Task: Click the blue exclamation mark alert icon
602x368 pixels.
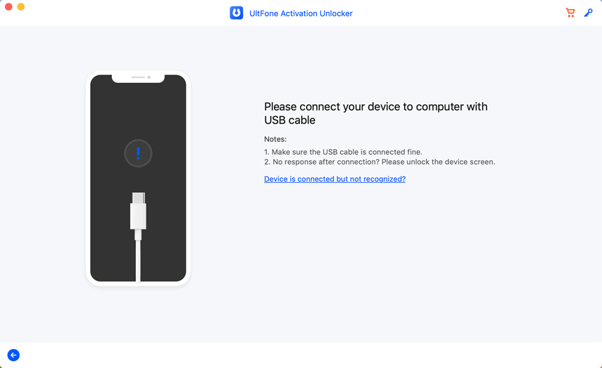Action: [138, 153]
